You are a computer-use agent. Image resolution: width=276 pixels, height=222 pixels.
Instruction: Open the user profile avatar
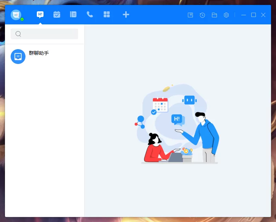(x=16, y=15)
